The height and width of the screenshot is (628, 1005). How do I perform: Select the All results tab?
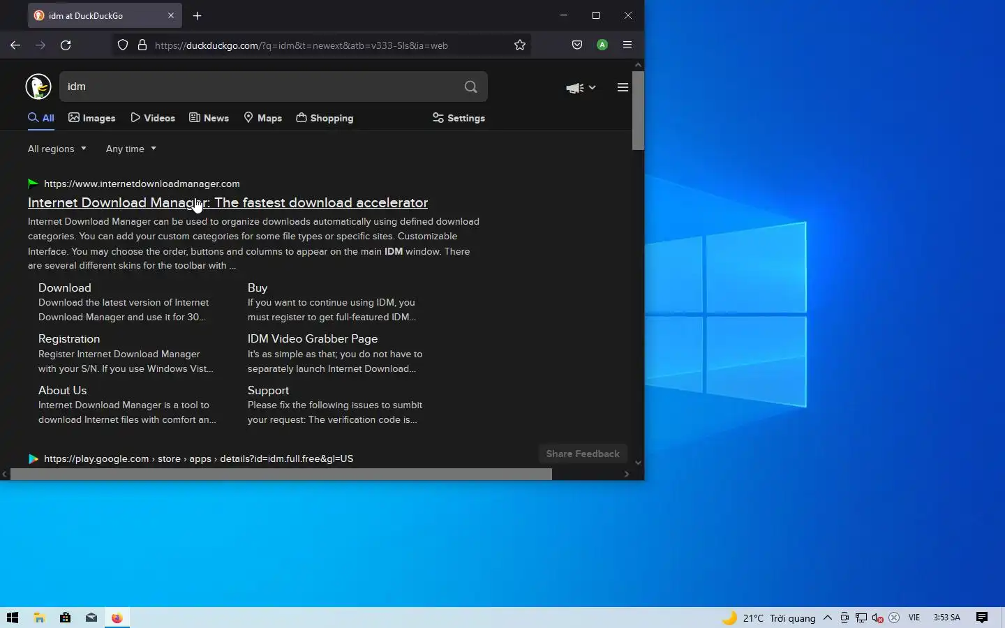tap(41, 118)
